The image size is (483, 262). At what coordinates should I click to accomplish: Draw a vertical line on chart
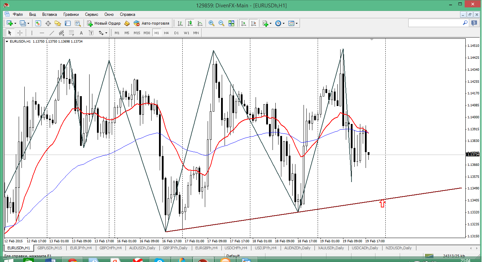click(x=32, y=33)
